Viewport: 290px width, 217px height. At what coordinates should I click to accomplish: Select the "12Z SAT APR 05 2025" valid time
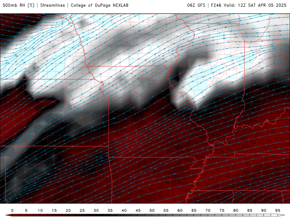[262, 5]
